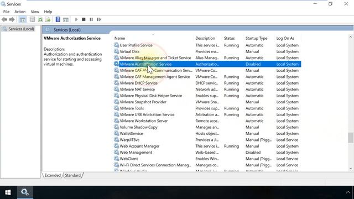Image resolution: width=354 pixels, height=199 pixels.
Task: Sort by the Description column header
Action: point(205,38)
